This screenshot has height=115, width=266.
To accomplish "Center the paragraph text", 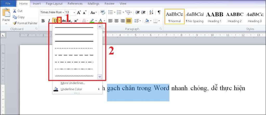I will point(116,21).
